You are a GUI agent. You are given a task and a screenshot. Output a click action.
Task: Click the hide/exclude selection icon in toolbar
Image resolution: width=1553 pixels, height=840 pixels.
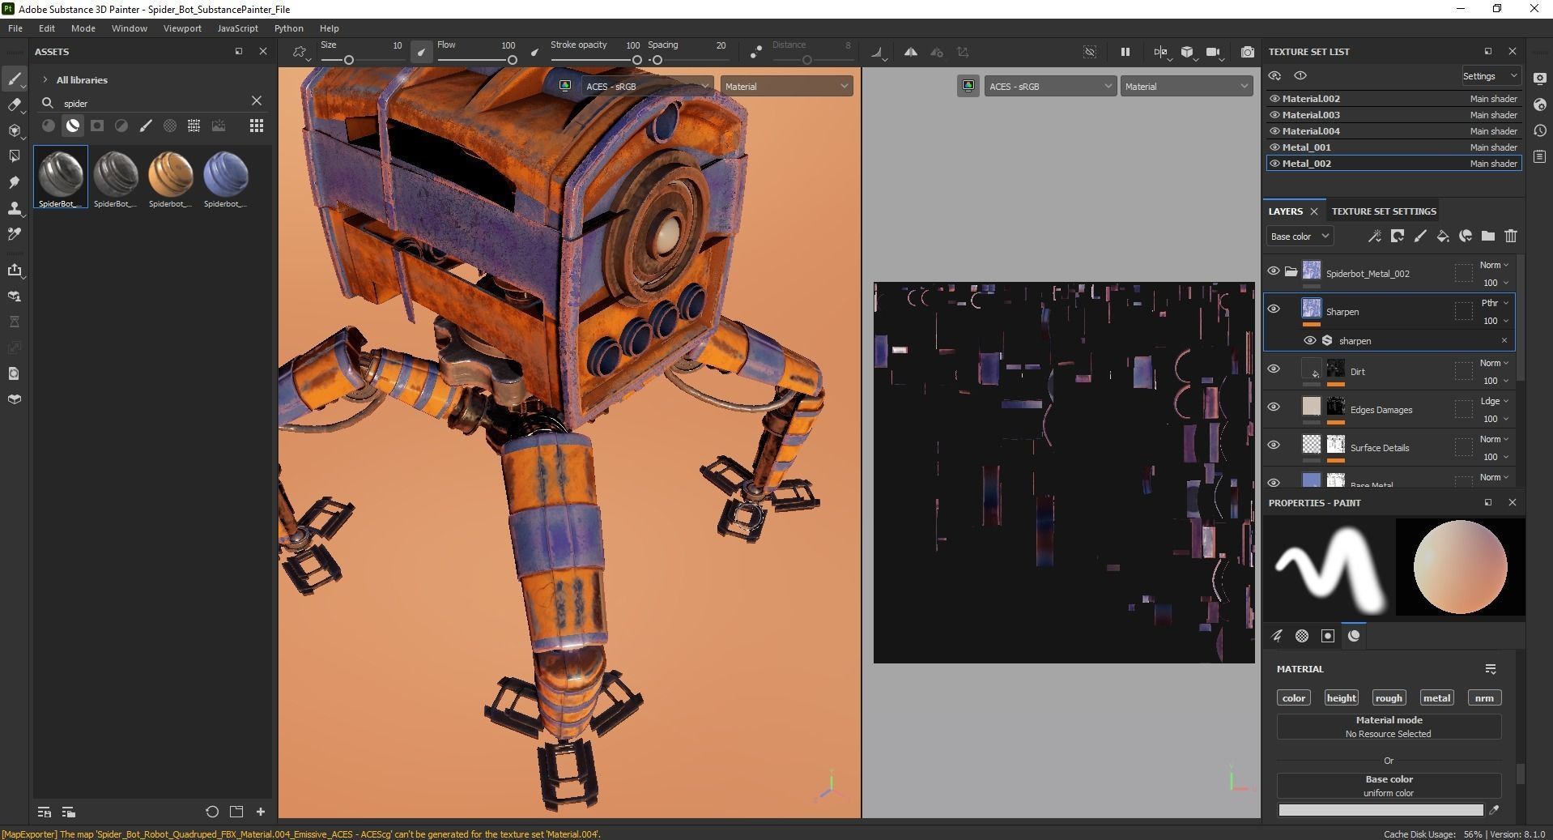click(x=1090, y=52)
